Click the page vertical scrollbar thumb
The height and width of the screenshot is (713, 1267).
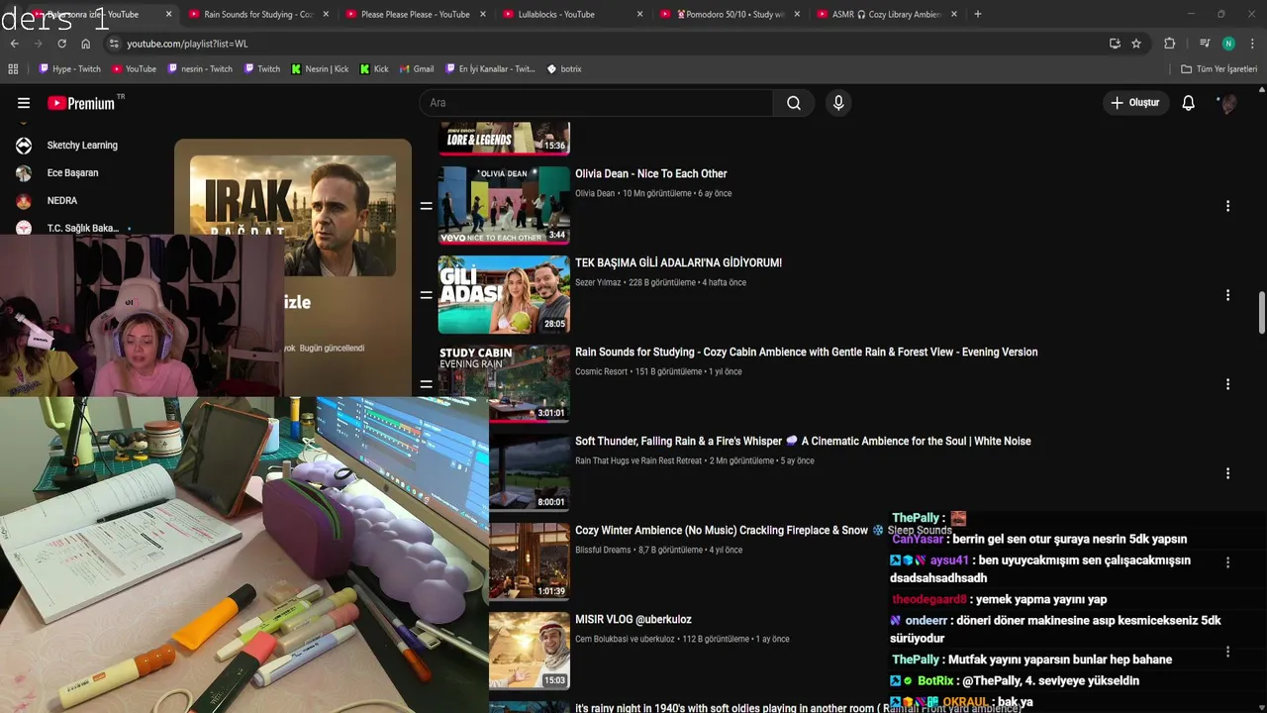(x=1261, y=313)
